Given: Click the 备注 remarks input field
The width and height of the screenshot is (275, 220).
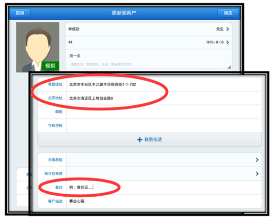Looking at the screenshot, I should 164,188.
